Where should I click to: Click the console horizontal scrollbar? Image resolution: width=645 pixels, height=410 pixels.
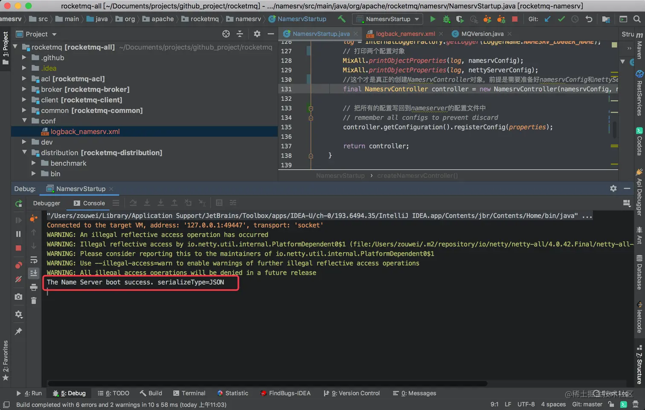[x=267, y=383]
